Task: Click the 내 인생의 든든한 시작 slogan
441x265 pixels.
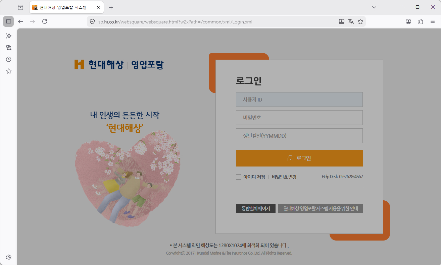Action: click(x=125, y=115)
